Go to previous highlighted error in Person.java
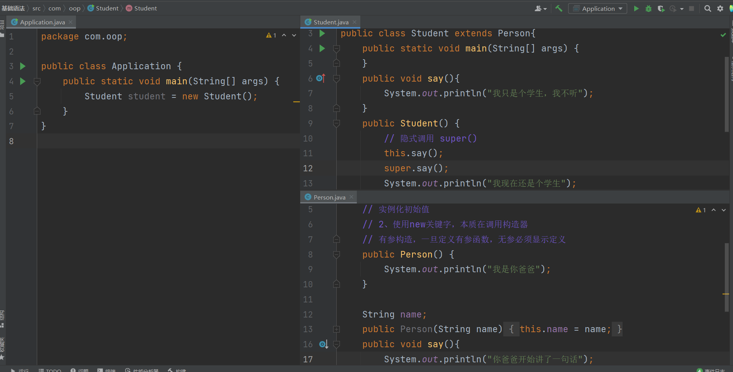This screenshot has width=733, height=372. click(x=714, y=210)
